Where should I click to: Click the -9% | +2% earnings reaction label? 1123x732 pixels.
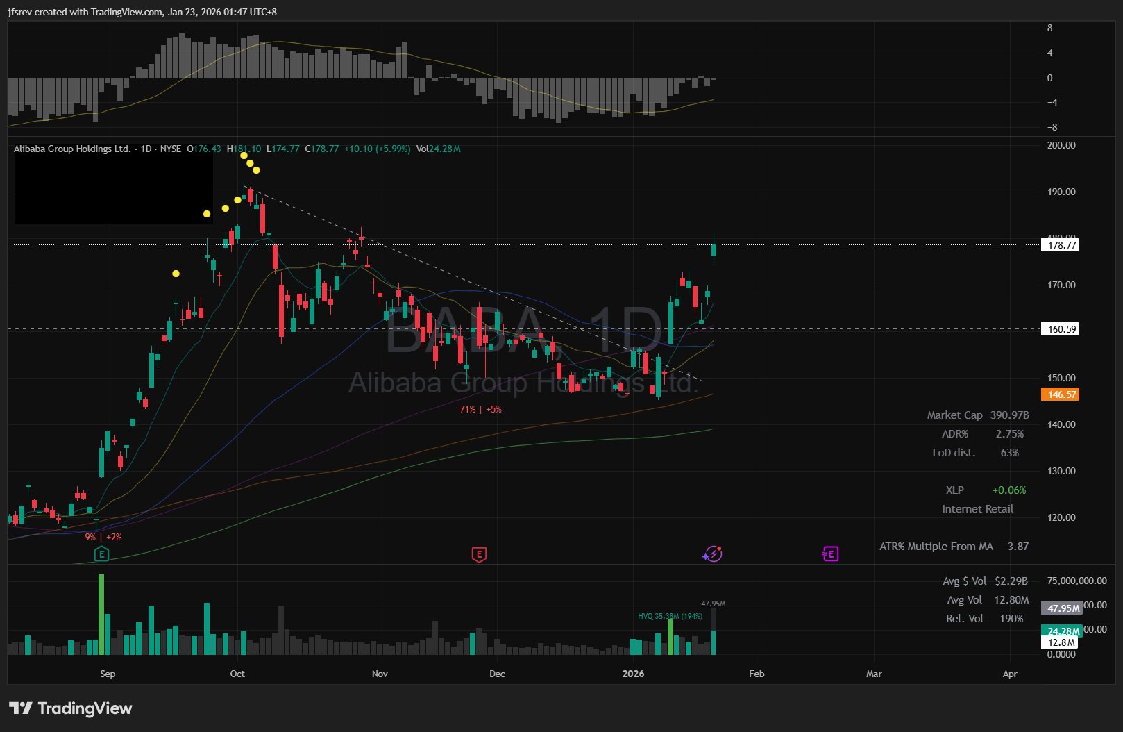[x=102, y=537]
